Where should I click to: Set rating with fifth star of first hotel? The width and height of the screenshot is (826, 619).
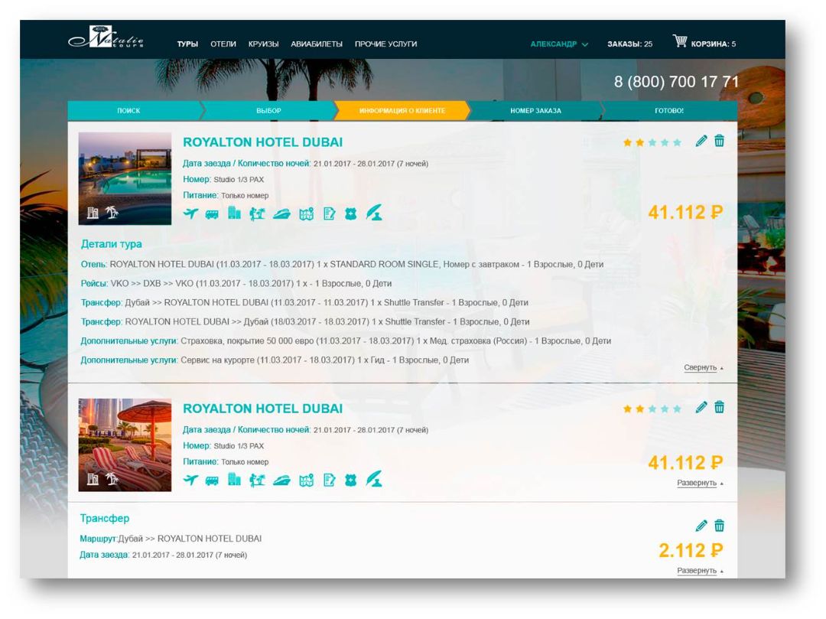(677, 143)
